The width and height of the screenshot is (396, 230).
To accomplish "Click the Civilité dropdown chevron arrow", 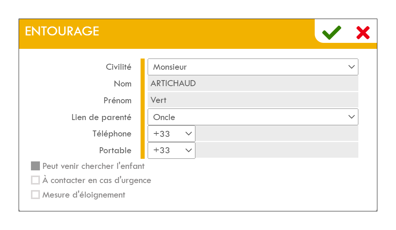I will [x=351, y=67].
